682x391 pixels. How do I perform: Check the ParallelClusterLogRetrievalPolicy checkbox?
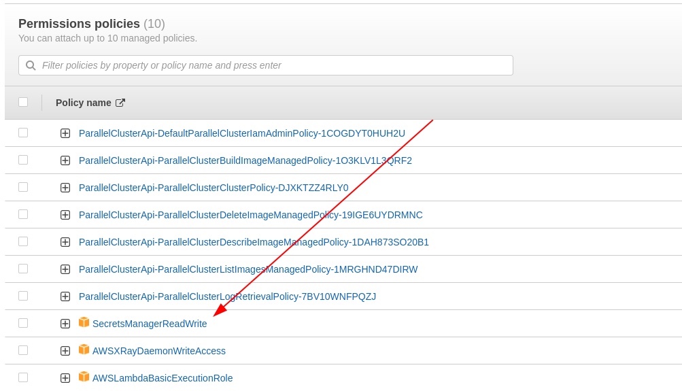click(23, 296)
